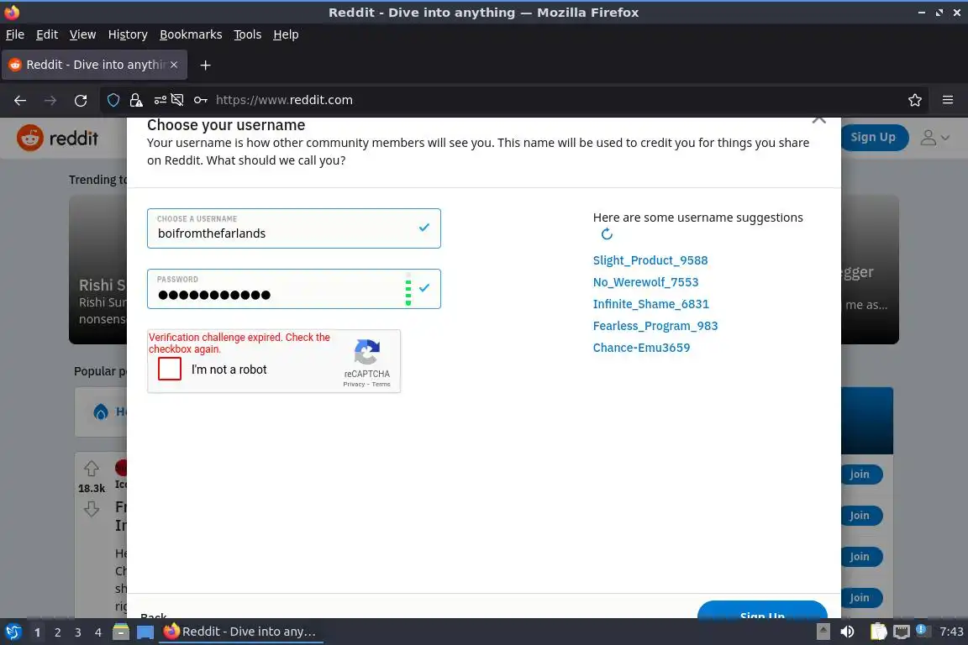The image size is (968, 645).
Task: Open the View menu
Action: click(82, 34)
